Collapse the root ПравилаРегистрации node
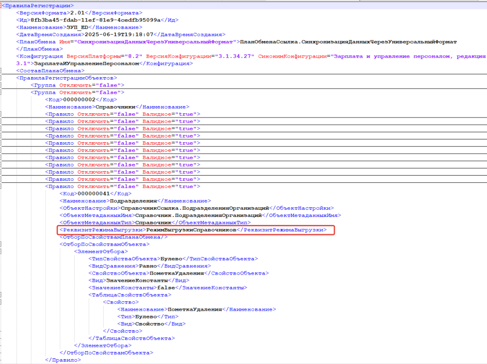The height and width of the screenshot is (364, 487). [x=1, y=6]
